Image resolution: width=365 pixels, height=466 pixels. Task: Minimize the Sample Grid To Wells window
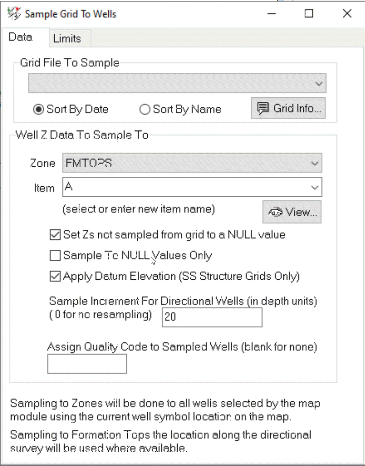point(272,14)
